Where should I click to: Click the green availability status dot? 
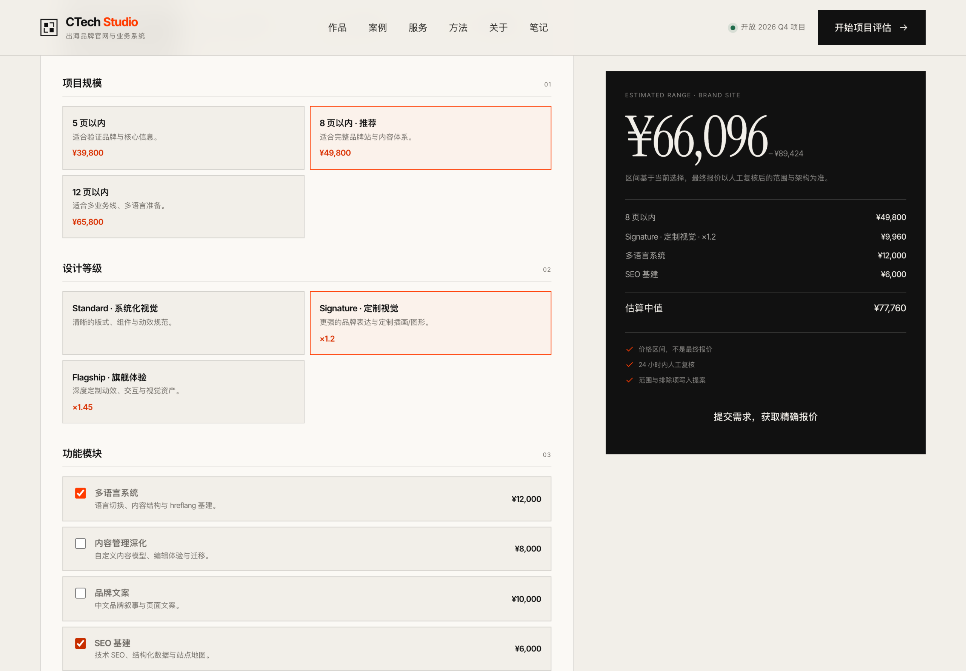coord(733,28)
